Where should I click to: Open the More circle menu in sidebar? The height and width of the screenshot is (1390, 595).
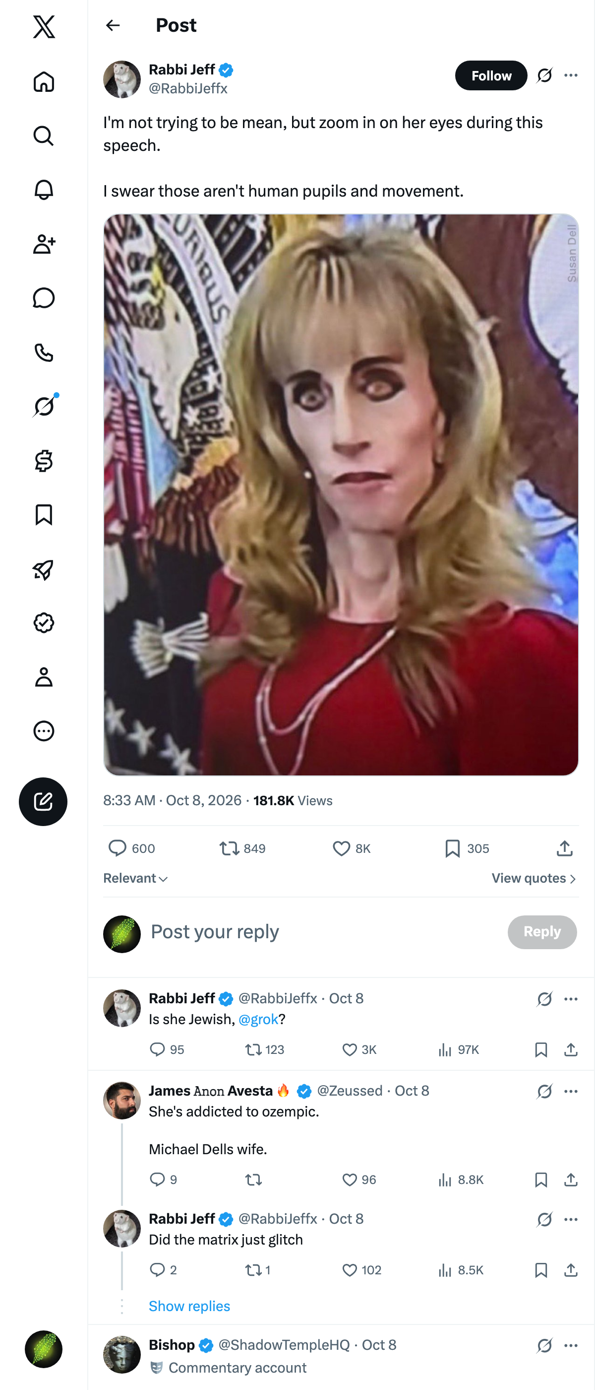click(x=44, y=731)
